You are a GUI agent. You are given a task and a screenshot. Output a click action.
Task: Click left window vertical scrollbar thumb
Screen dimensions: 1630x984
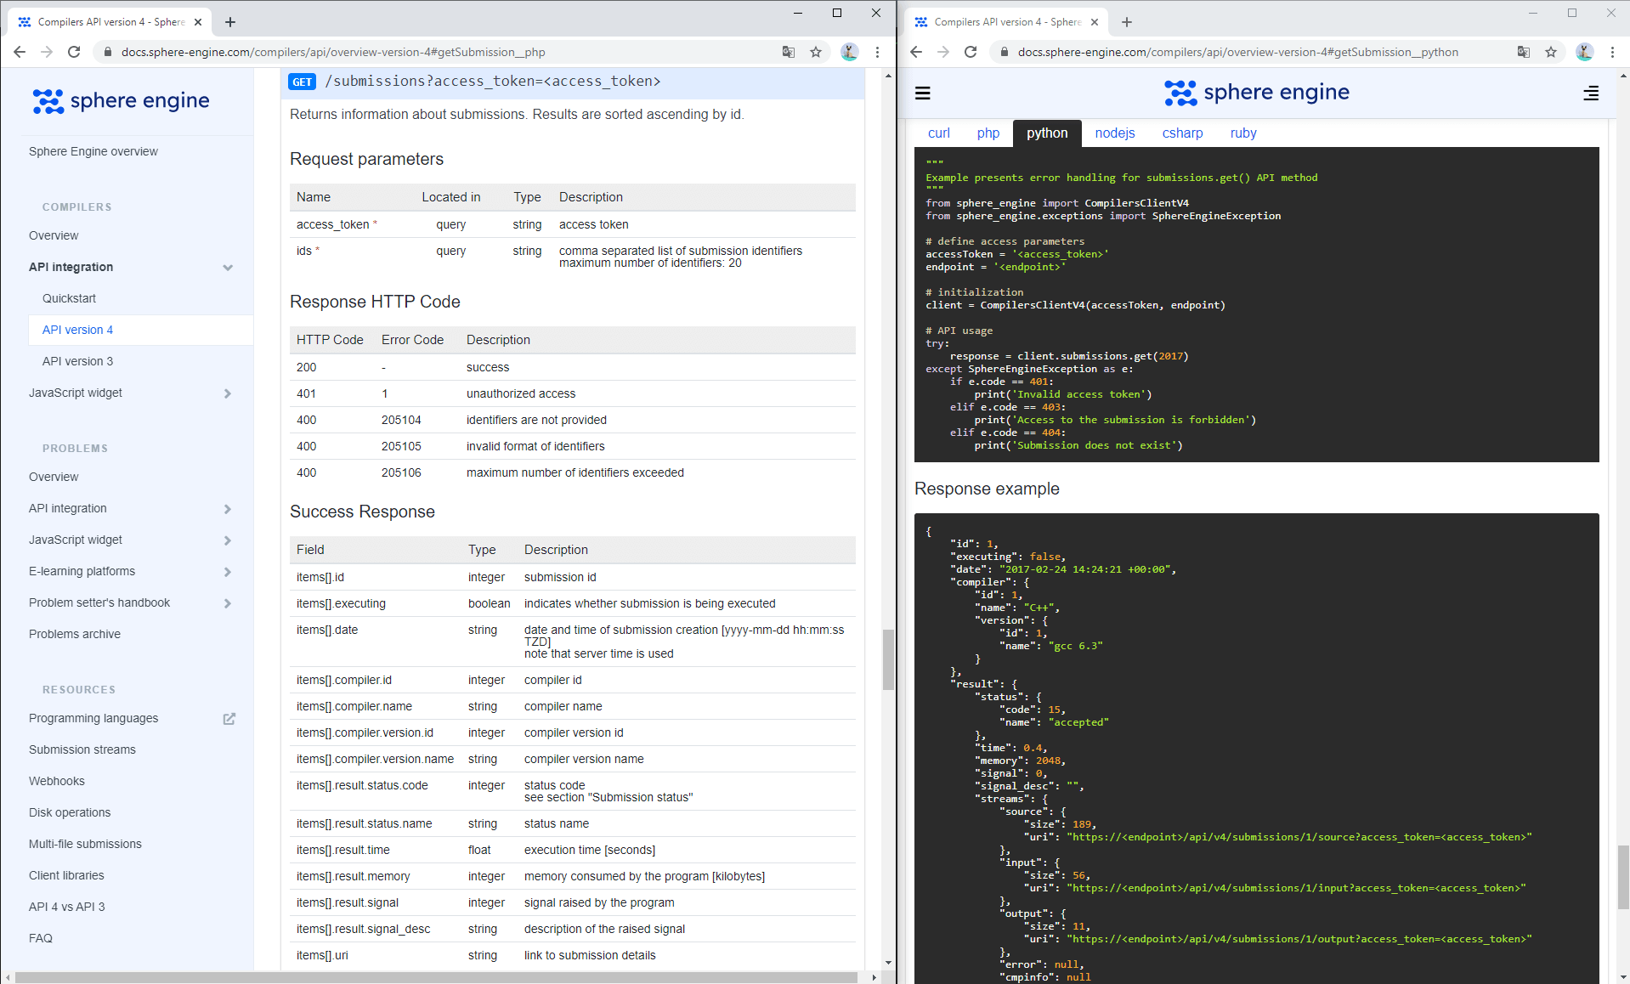click(888, 659)
